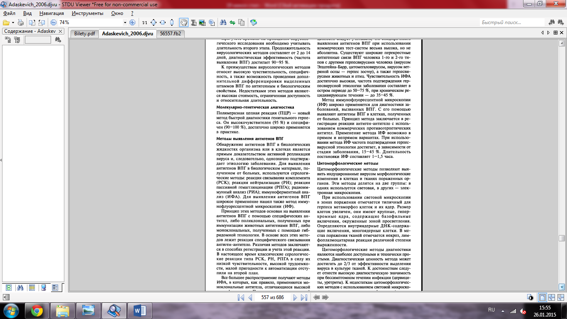Viewport: 567px width, 319px height.
Task: Click the Fit Width icon
Action: tap(163, 22)
